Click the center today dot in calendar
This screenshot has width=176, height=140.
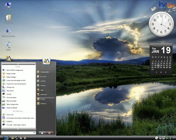[161, 72]
